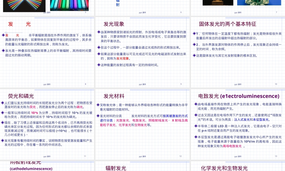
Task: Click the large title '发光现象' on slide 9
Action: point(114,24)
